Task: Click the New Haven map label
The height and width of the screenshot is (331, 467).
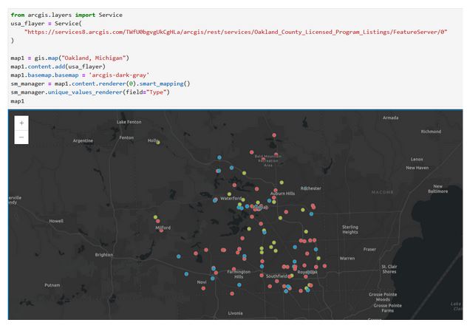Action: coord(417,168)
